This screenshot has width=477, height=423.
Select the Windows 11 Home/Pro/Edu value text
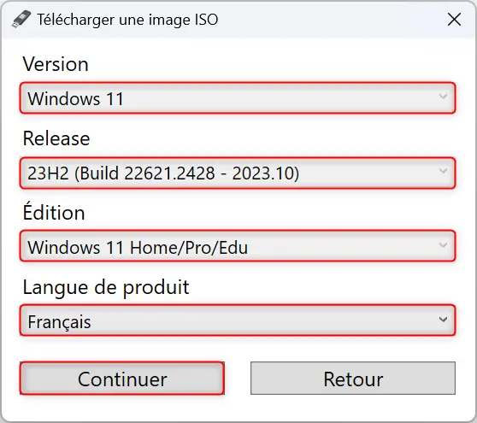tap(138, 247)
